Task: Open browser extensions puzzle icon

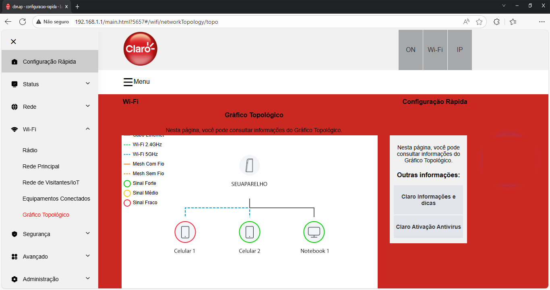Action: 496,22
